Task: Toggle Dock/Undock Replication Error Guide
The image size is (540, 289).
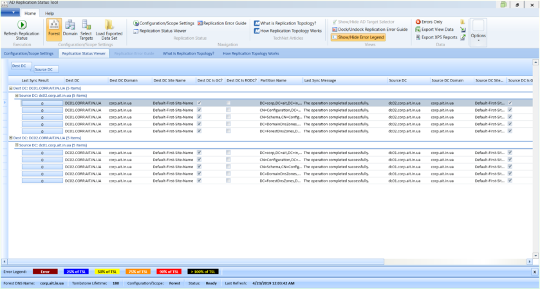Action: click(369, 30)
